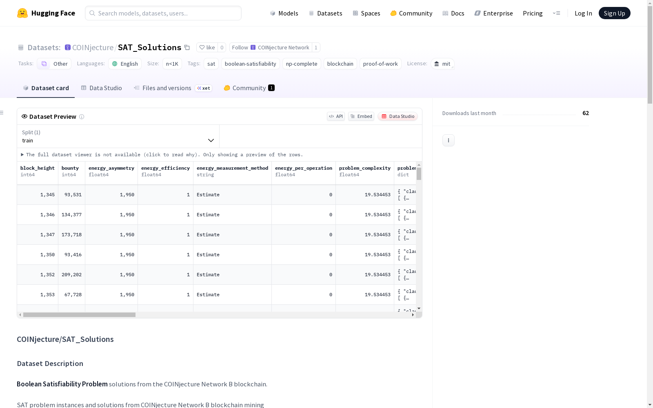The width and height of the screenshot is (653, 408).
Task: Select the bounty cell 173,718
Action: click(x=72, y=235)
